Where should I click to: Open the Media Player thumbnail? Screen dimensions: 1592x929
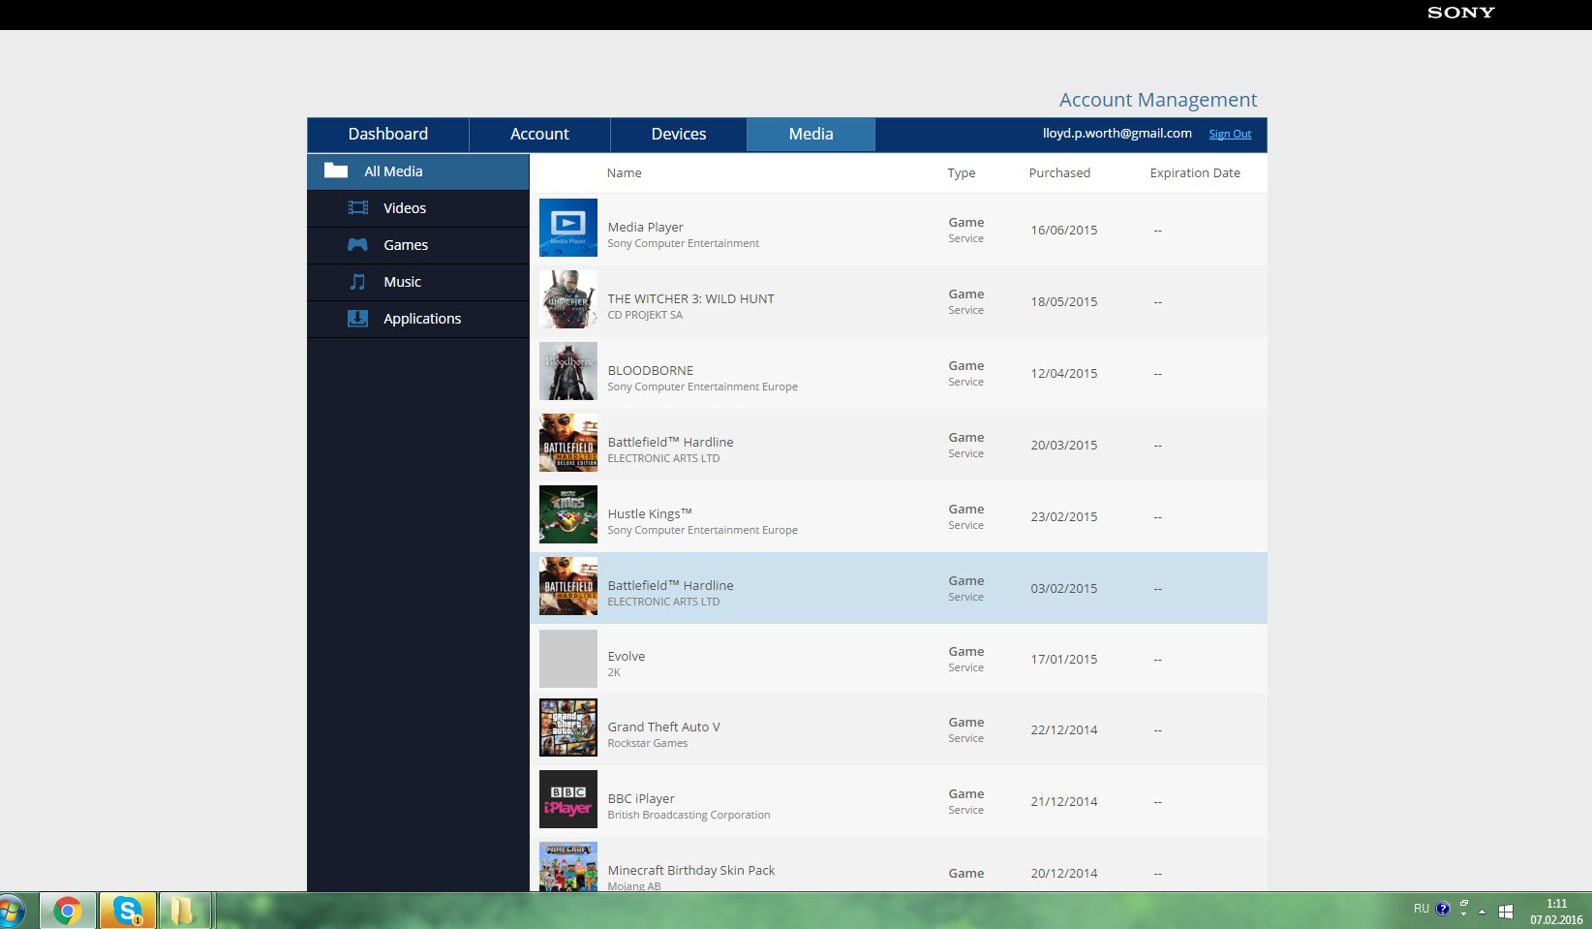pyautogui.click(x=568, y=228)
